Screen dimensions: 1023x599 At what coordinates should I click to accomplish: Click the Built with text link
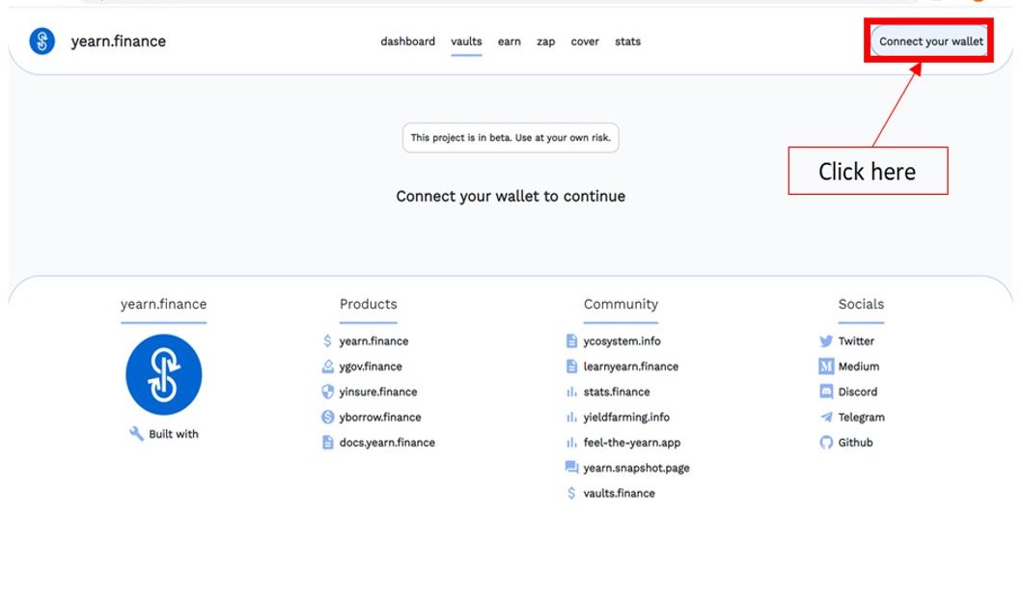[174, 434]
